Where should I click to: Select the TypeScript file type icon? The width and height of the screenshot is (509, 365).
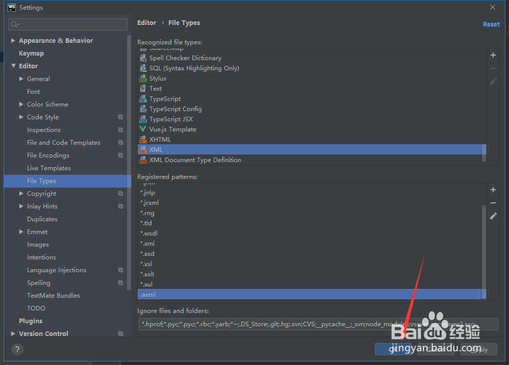143,98
